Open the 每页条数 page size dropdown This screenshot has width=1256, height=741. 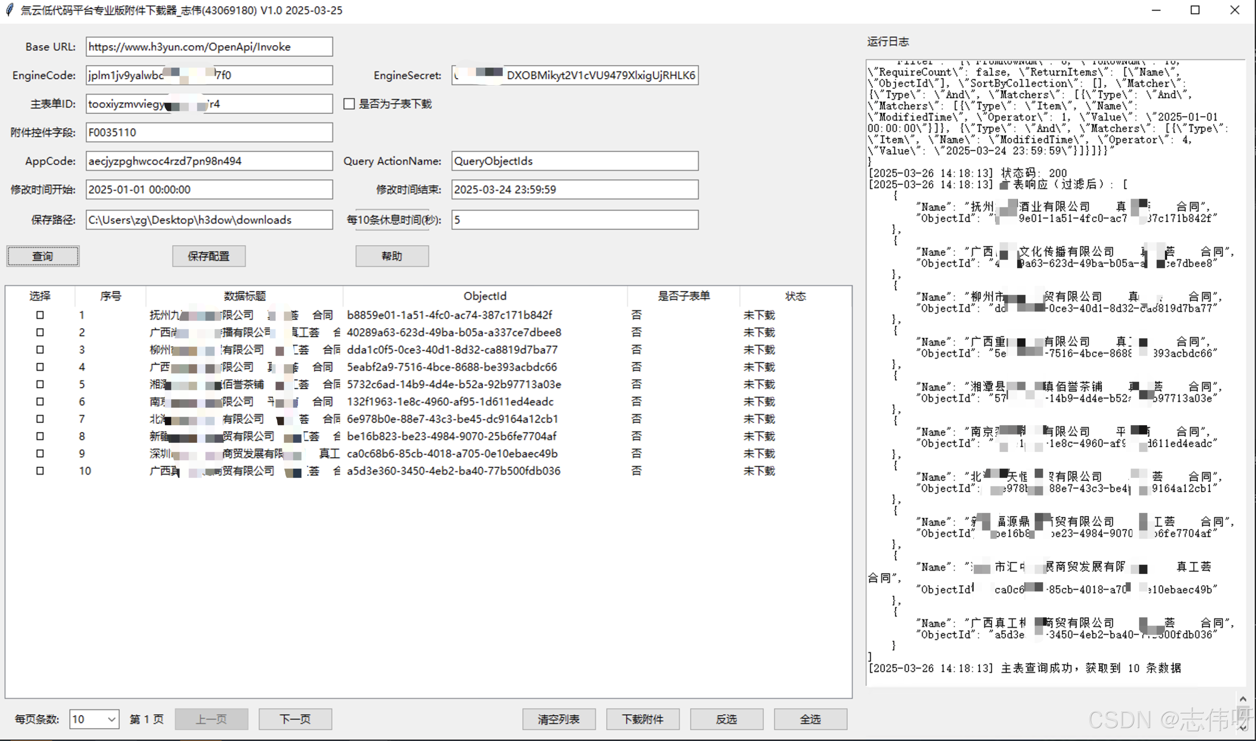[112, 720]
